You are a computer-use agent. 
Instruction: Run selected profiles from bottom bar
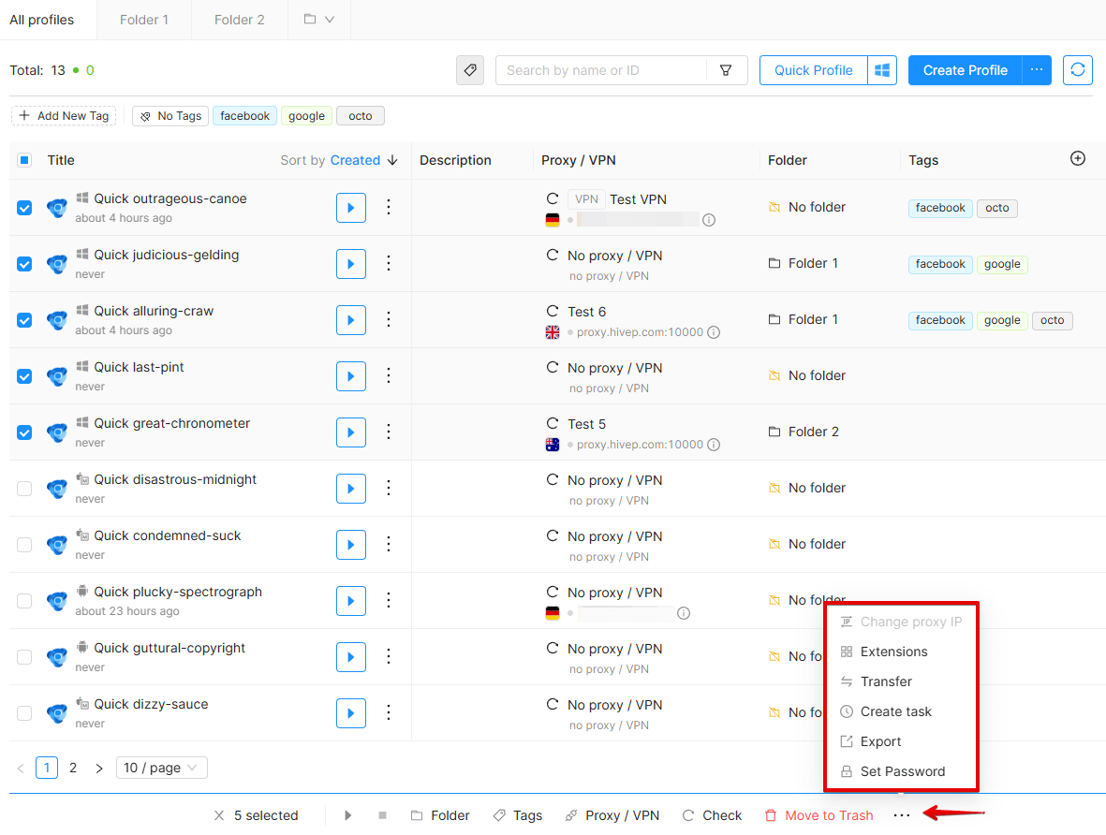coord(347,815)
